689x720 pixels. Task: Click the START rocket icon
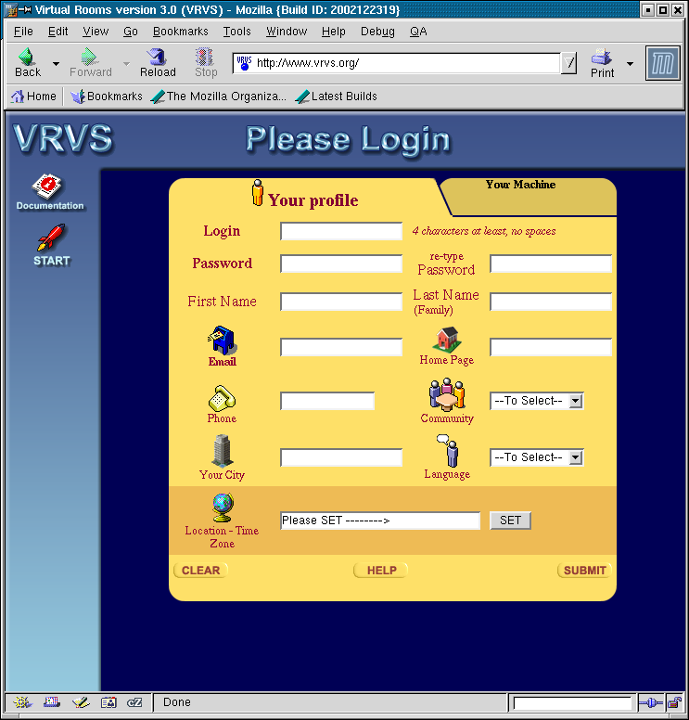coord(51,238)
